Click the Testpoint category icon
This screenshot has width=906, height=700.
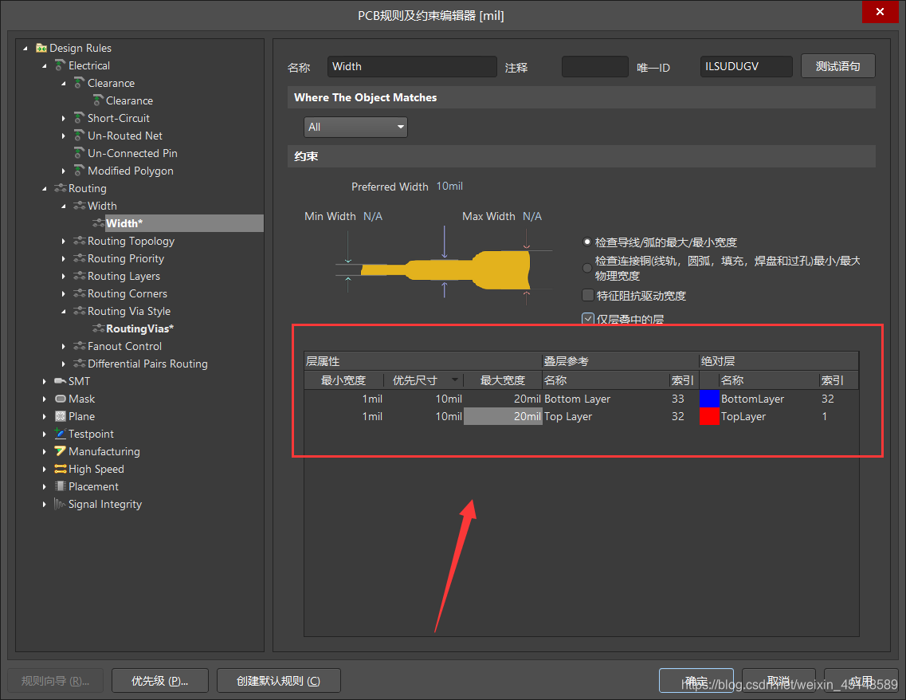coord(61,435)
